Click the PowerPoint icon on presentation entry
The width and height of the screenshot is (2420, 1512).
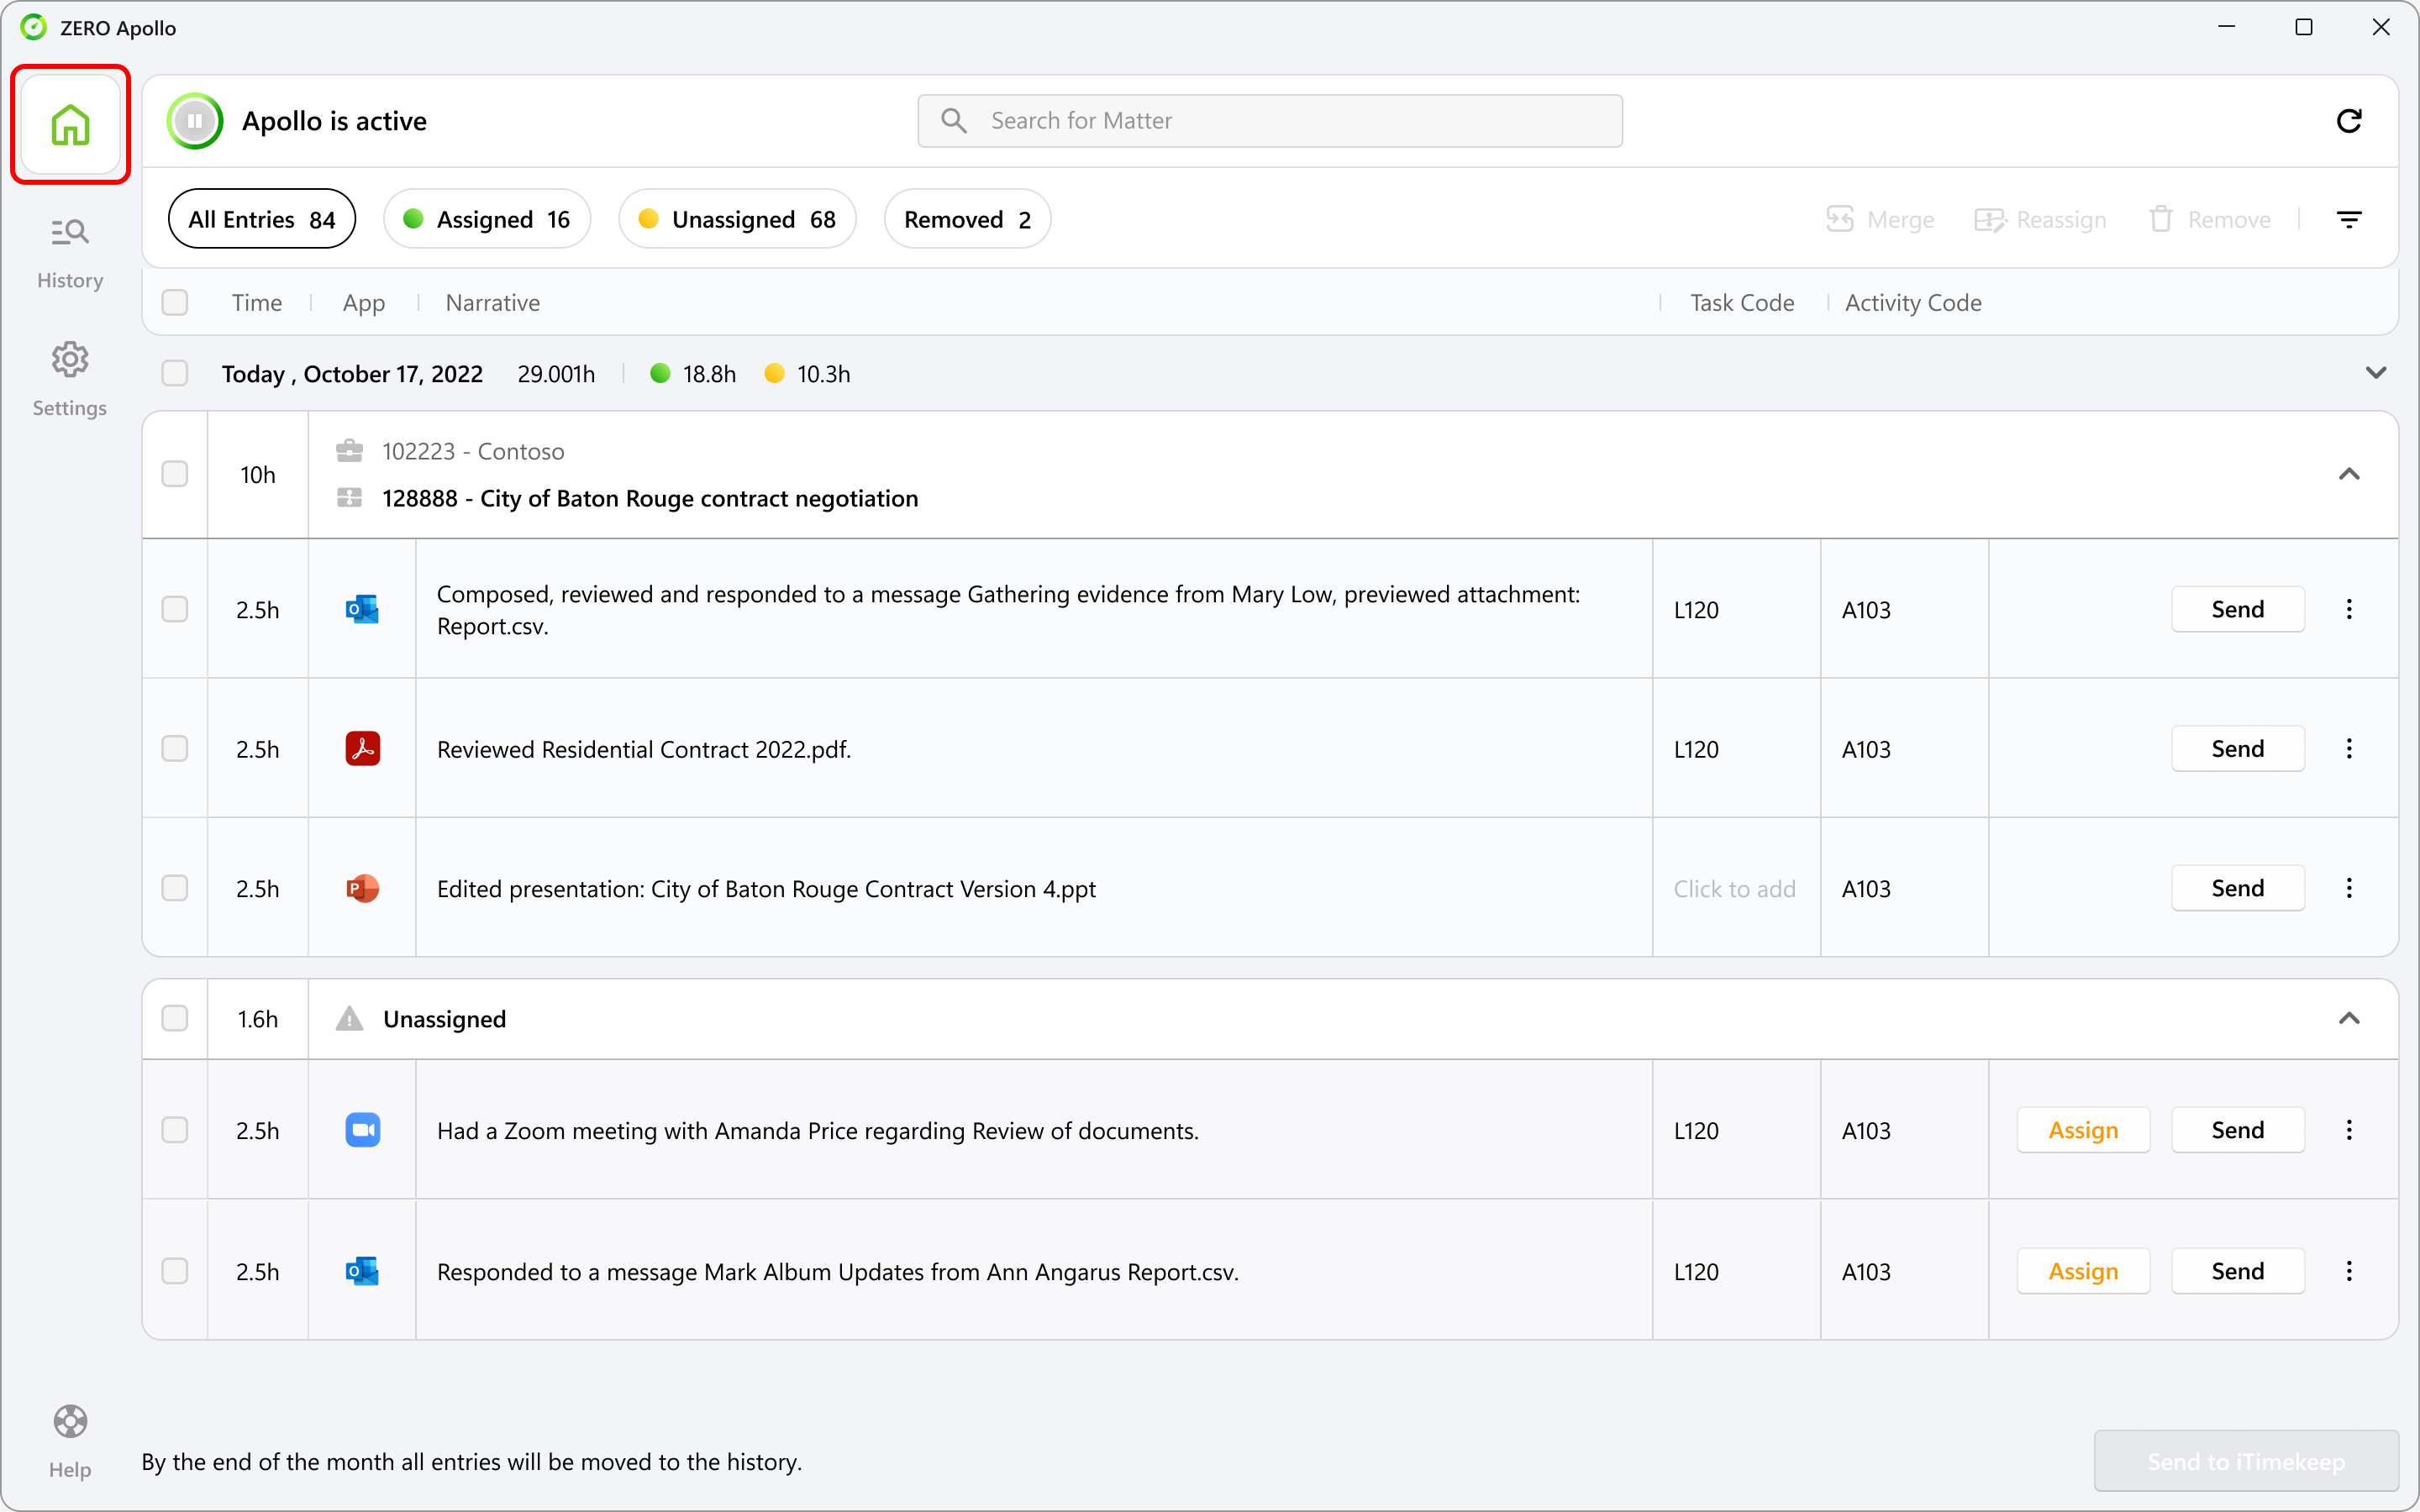click(x=362, y=888)
